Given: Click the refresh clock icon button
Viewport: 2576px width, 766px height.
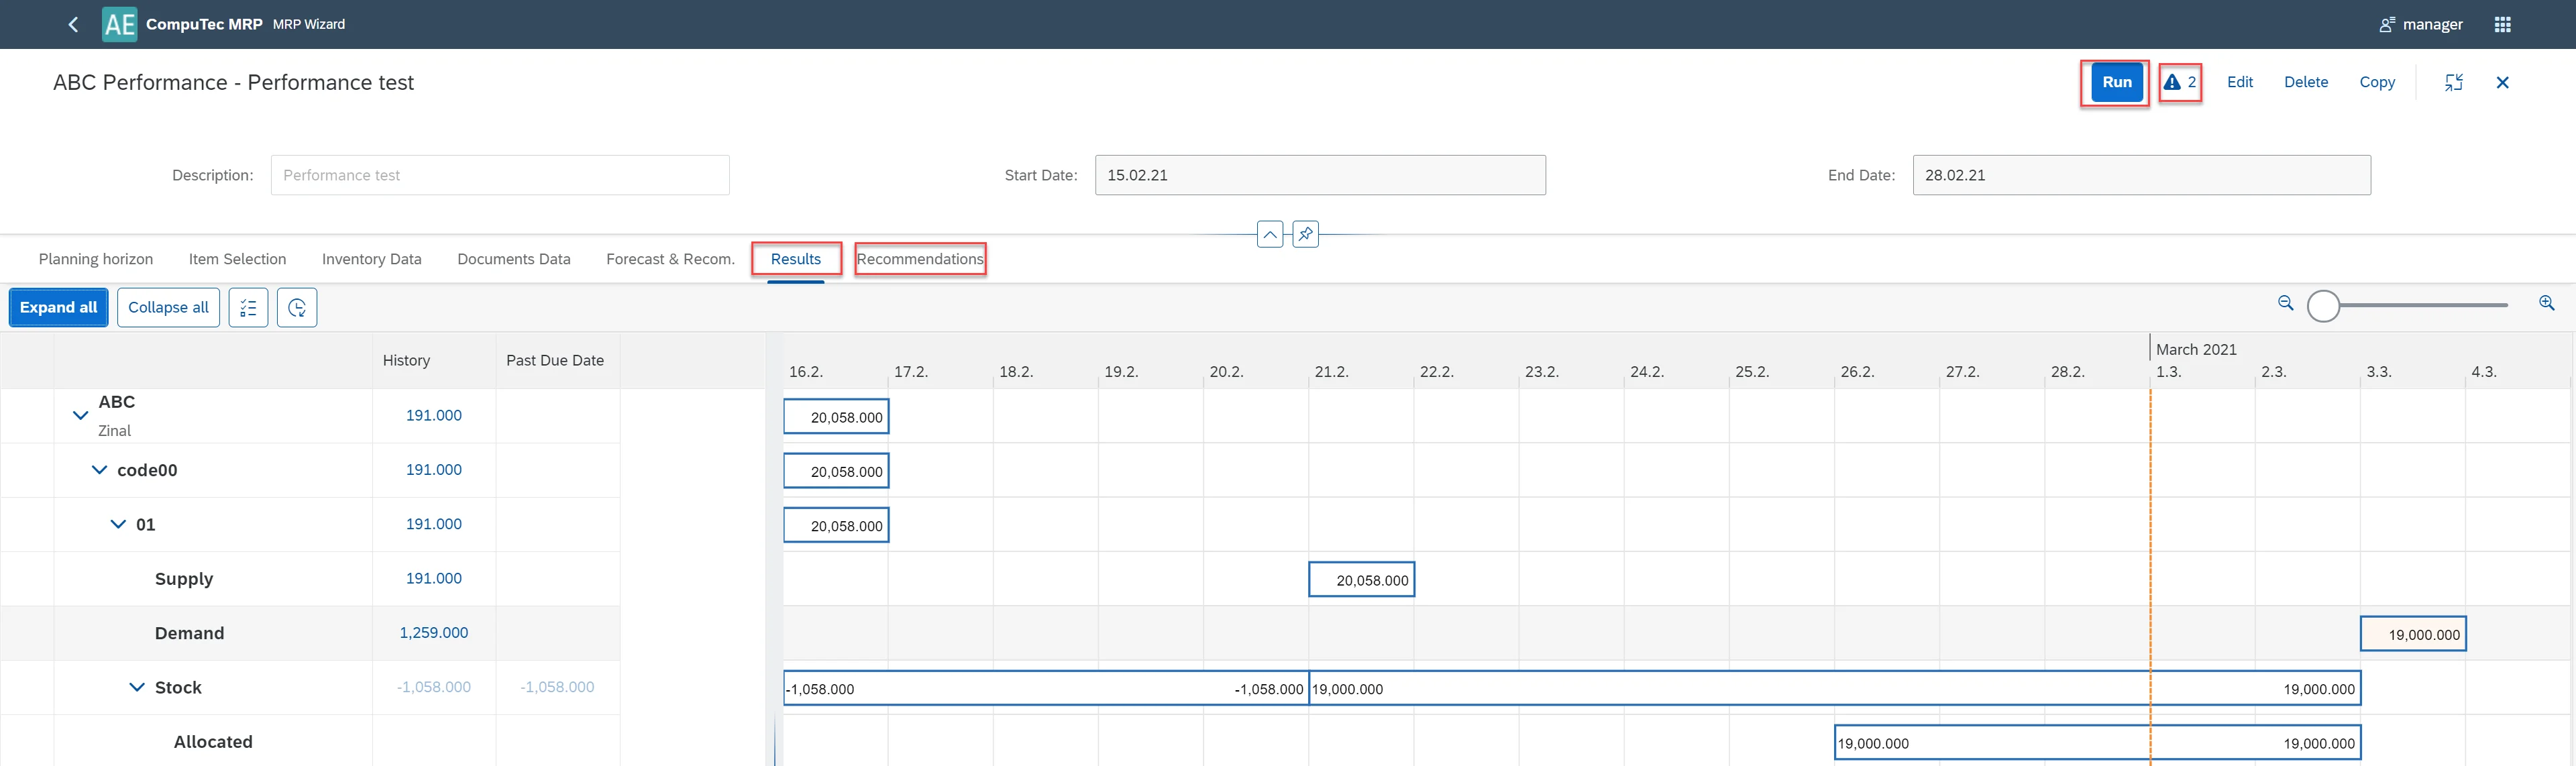Looking at the screenshot, I should [x=297, y=308].
